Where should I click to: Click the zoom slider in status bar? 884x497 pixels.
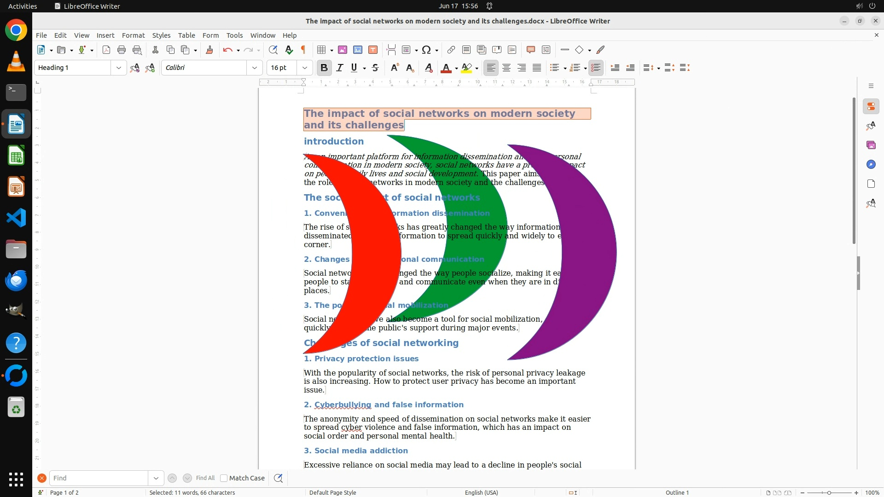pyautogui.click(x=829, y=492)
